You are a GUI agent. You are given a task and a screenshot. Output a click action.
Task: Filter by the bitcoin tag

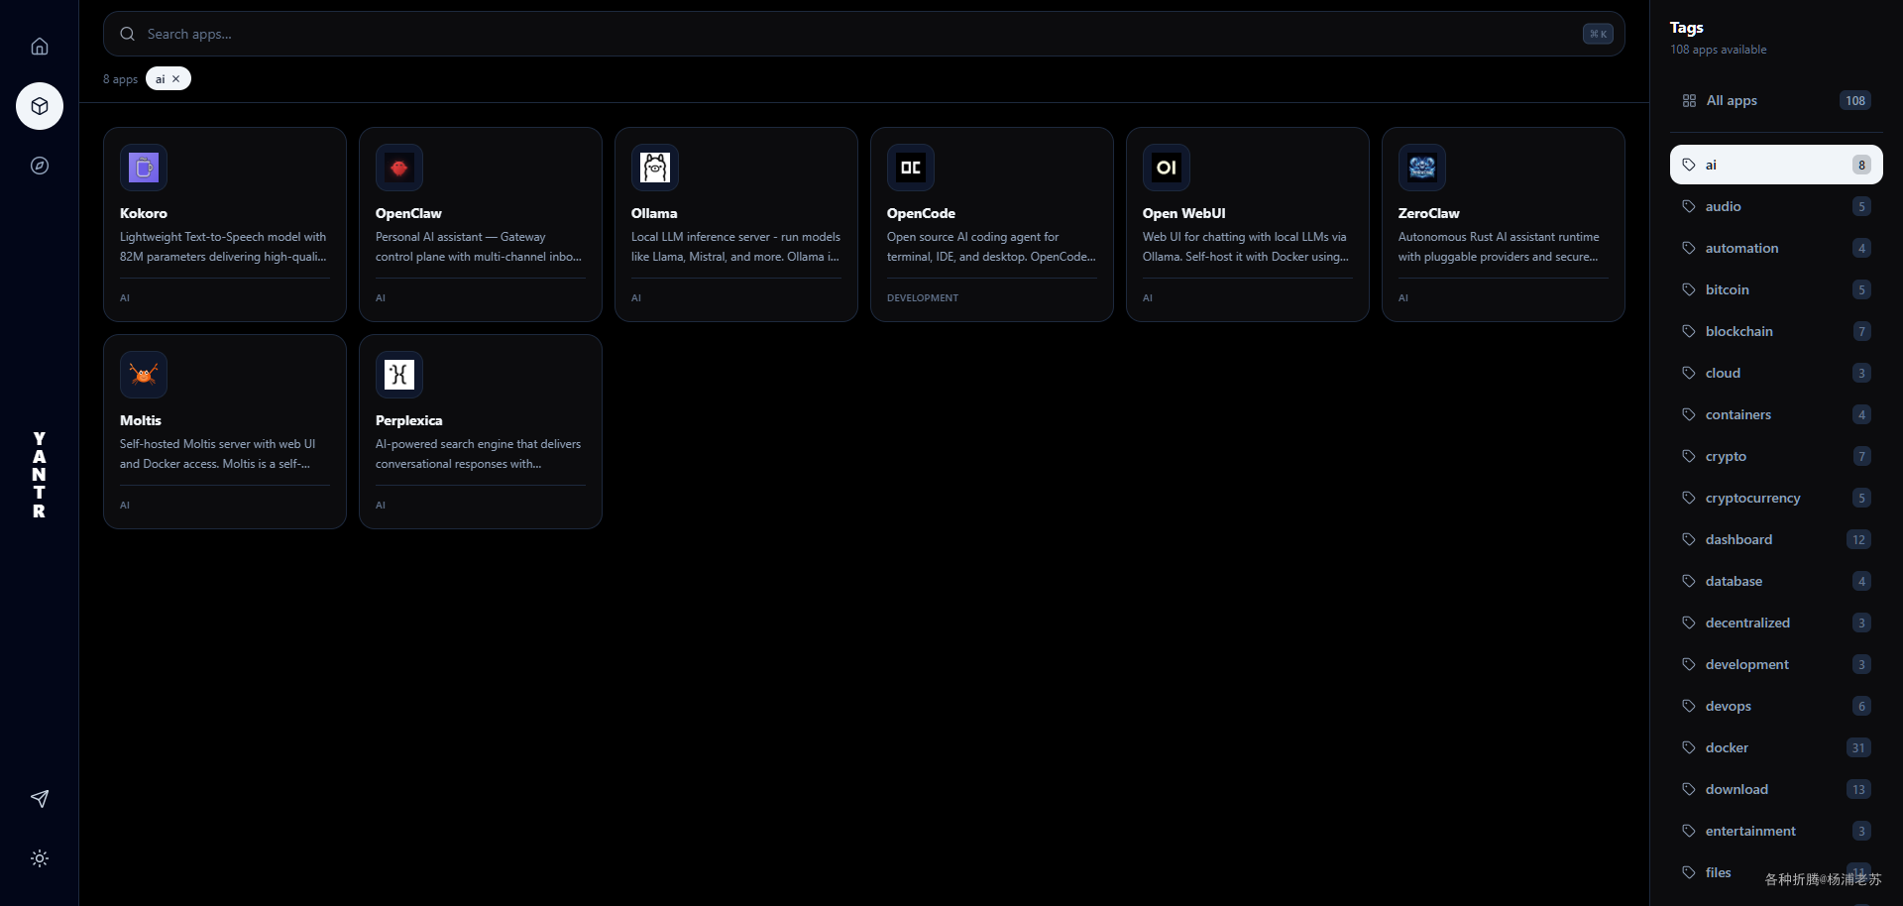(x=1776, y=289)
